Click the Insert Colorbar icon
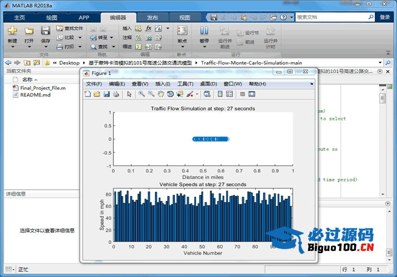 click(x=220, y=94)
